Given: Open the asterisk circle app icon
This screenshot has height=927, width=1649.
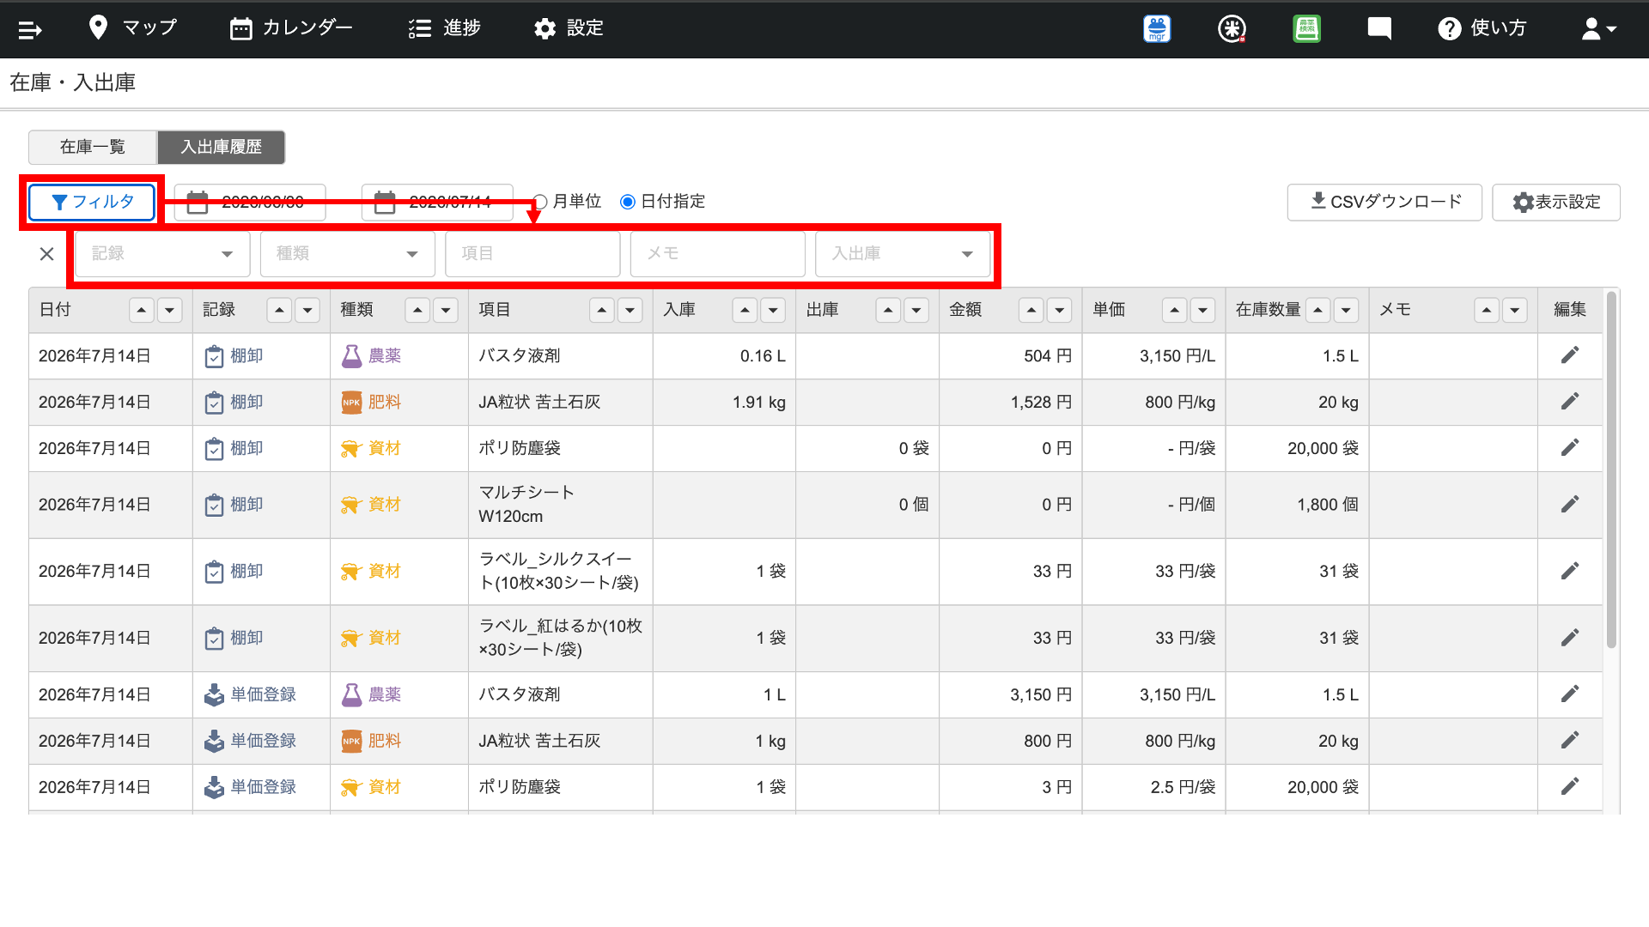Looking at the screenshot, I should coord(1232,29).
